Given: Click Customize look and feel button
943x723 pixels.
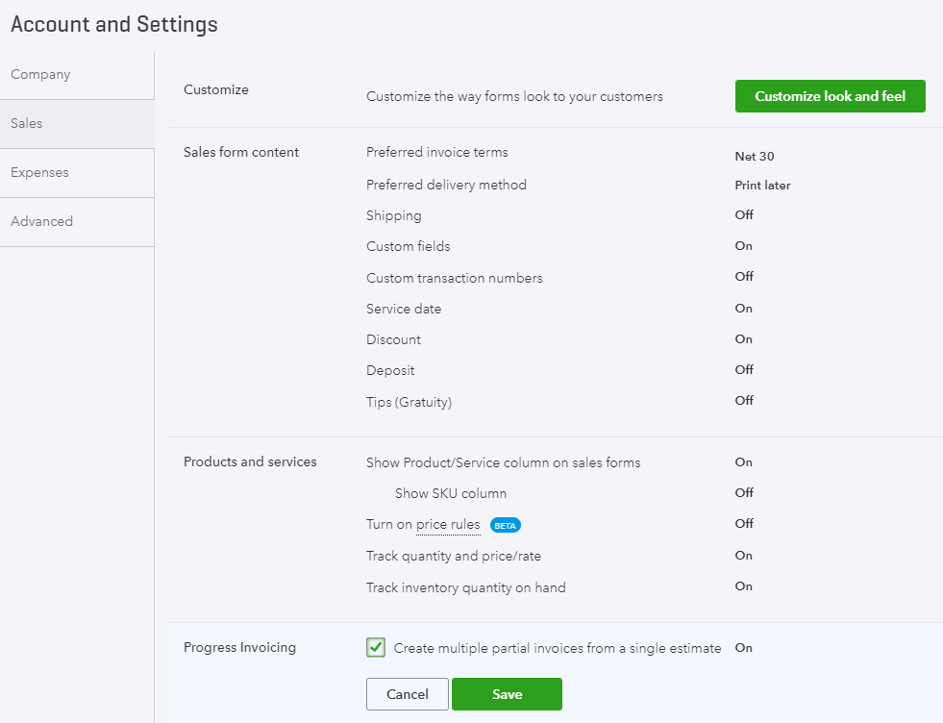Looking at the screenshot, I should (x=830, y=96).
